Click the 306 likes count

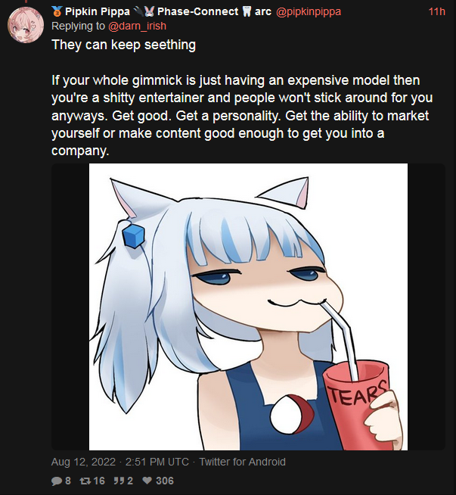coord(165,481)
